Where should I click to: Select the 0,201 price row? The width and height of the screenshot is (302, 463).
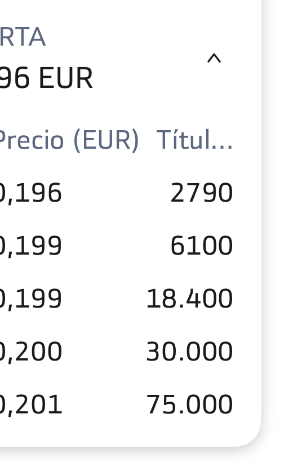(31, 405)
